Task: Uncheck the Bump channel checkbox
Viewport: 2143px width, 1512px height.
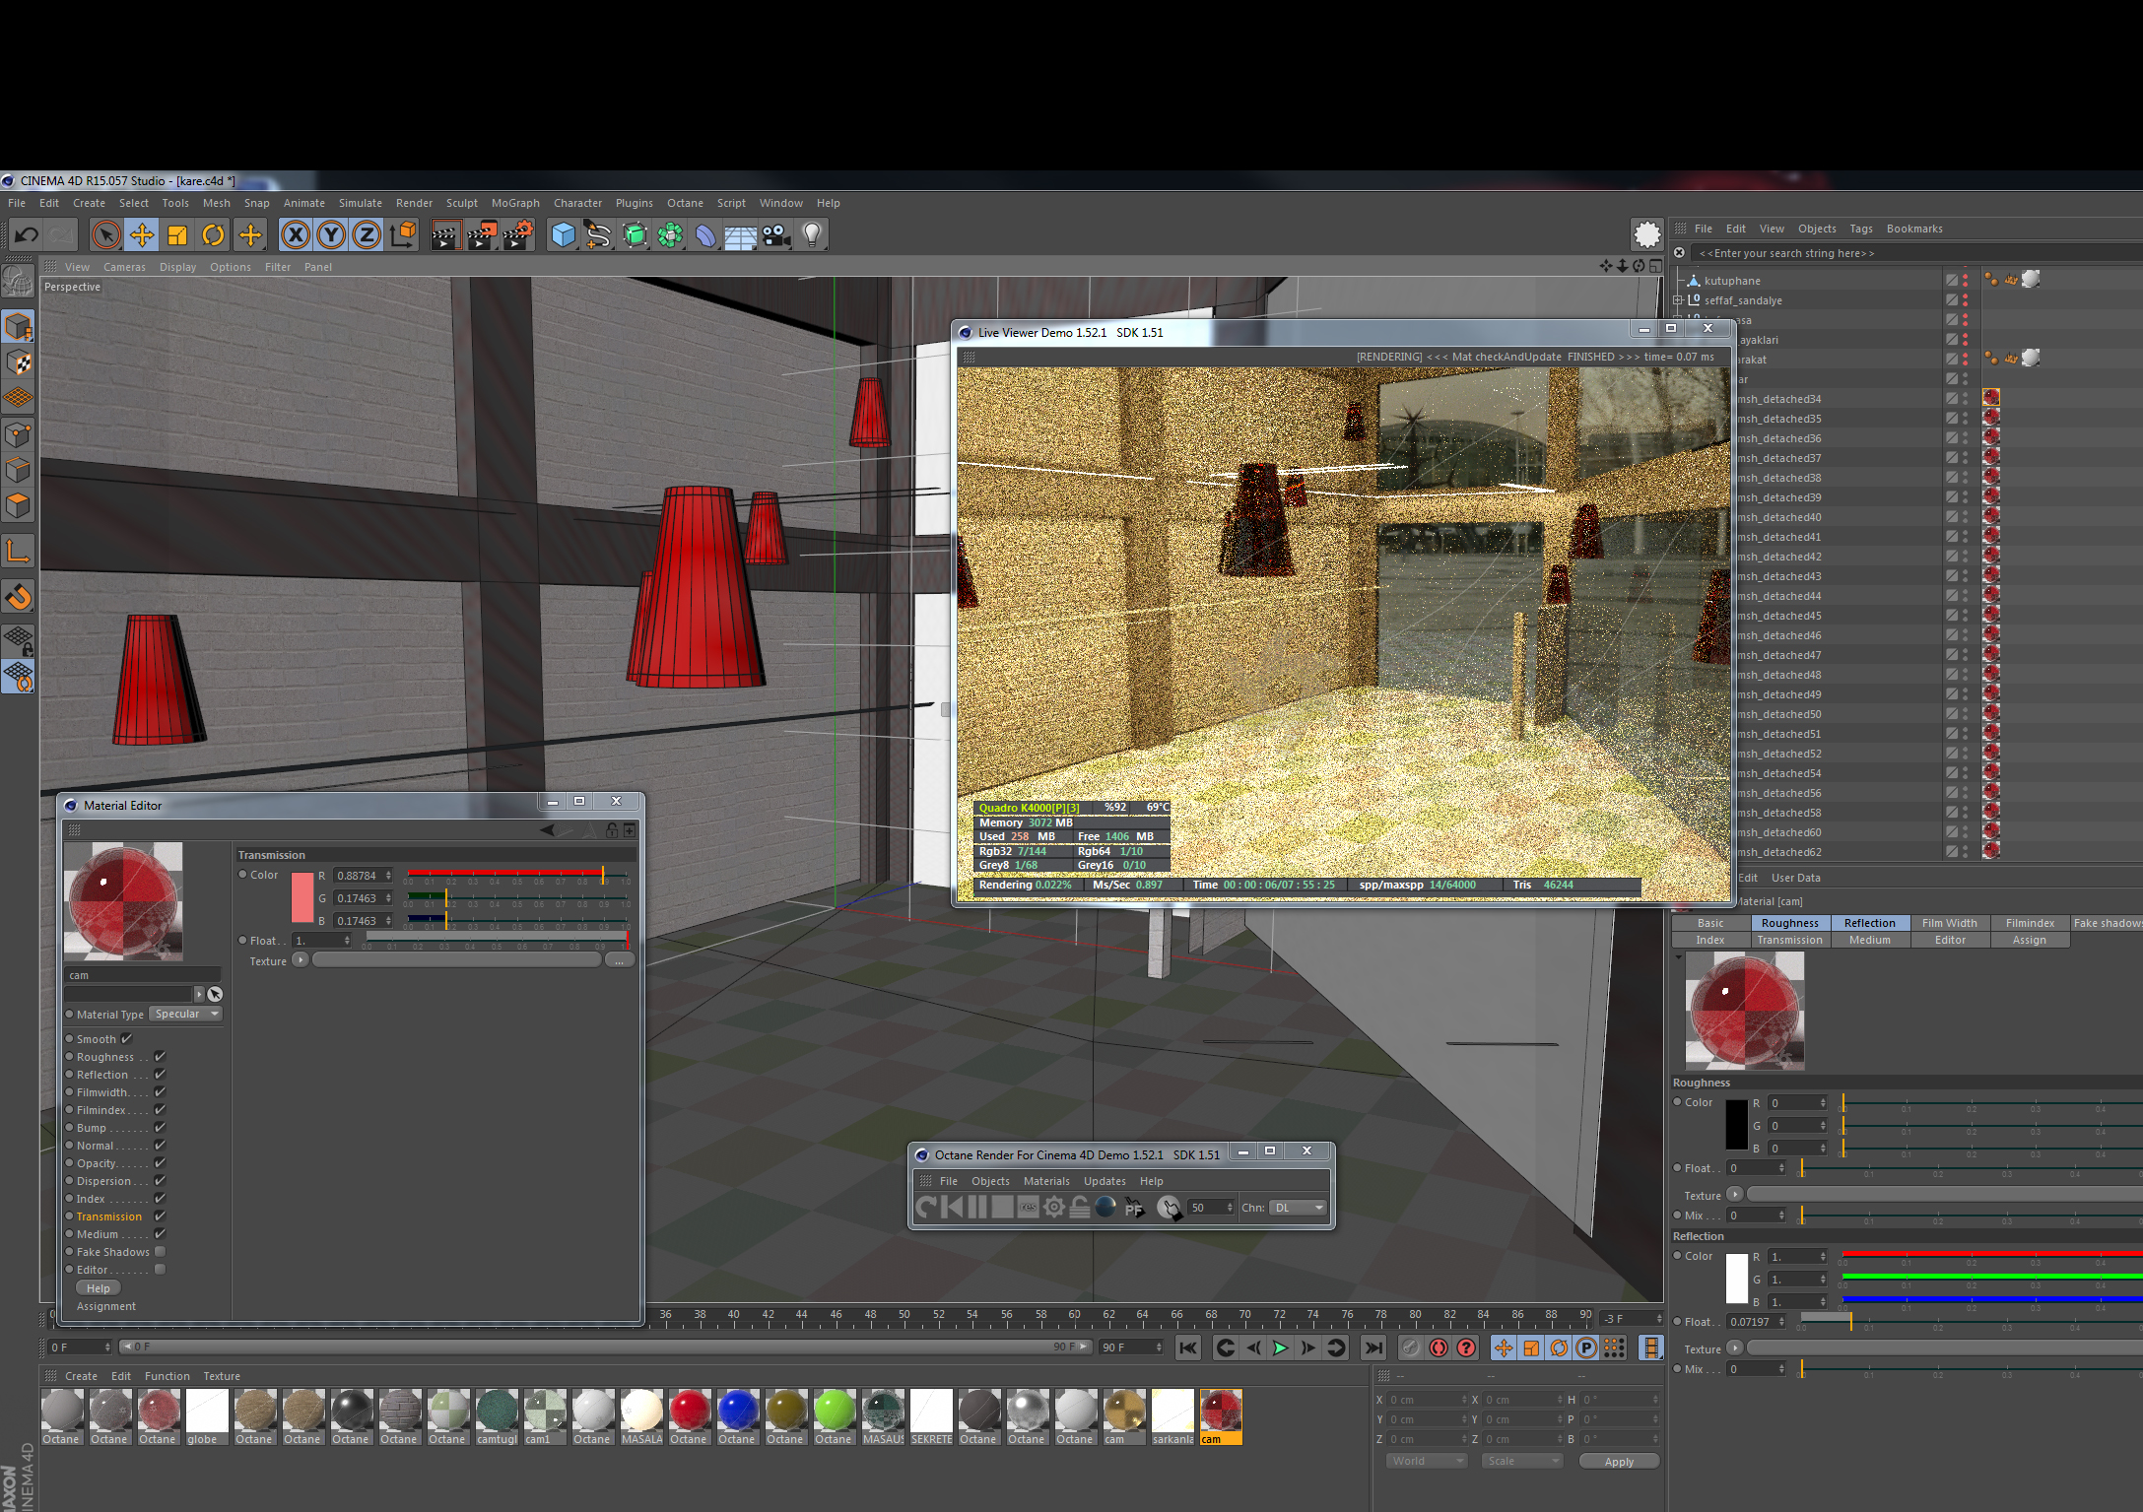Action: 160,1128
